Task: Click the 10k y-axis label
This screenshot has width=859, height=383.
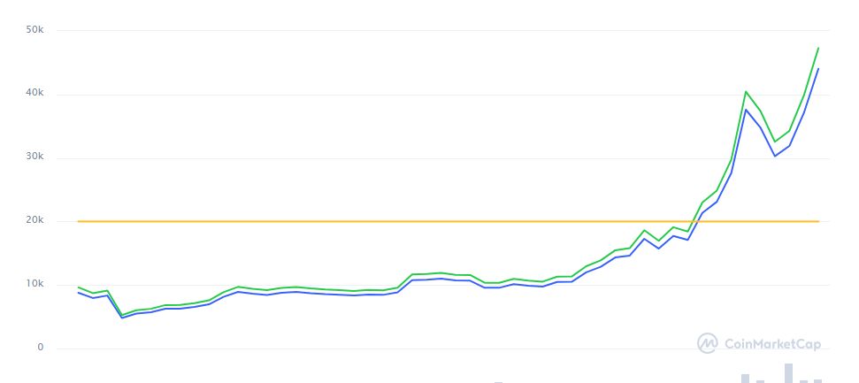Action: (35, 285)
